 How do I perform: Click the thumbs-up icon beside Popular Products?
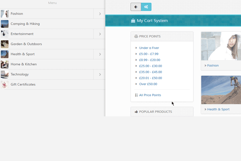tap(136, 112)
